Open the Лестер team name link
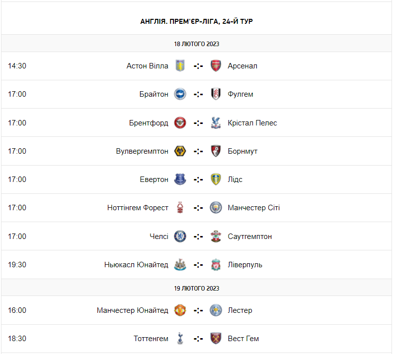This screenshot has width=393, height=354. pyautogui.click(x=240, y=310)
